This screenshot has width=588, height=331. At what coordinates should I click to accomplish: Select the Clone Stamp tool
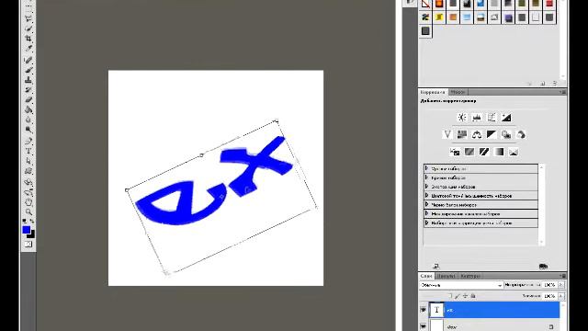click(x=28, y=80)
